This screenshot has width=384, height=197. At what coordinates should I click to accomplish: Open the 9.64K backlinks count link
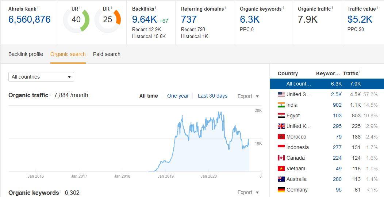[145, 19]
